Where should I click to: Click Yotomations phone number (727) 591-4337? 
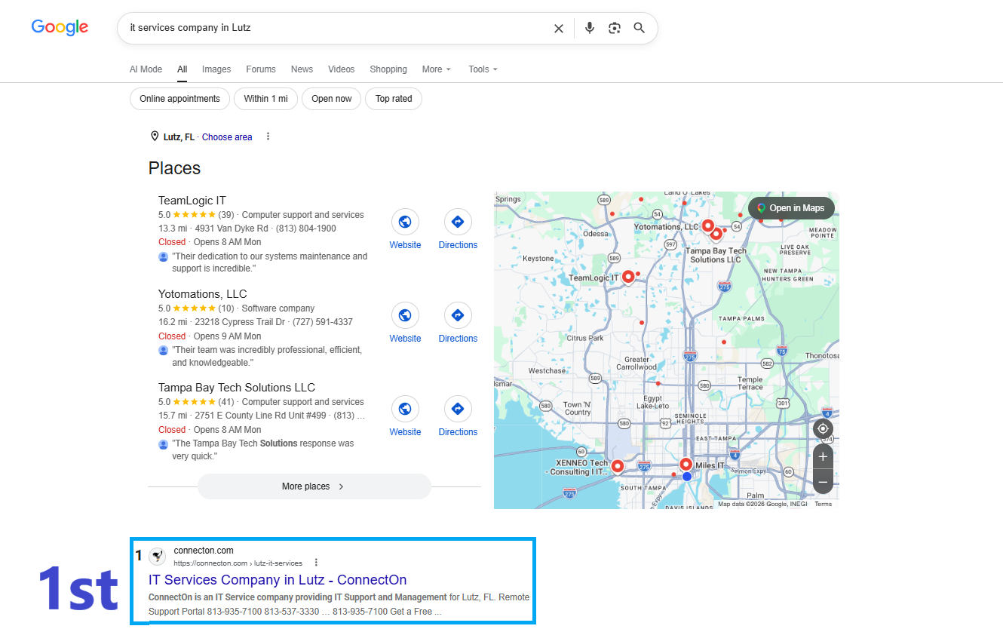(x=322, y=322)
